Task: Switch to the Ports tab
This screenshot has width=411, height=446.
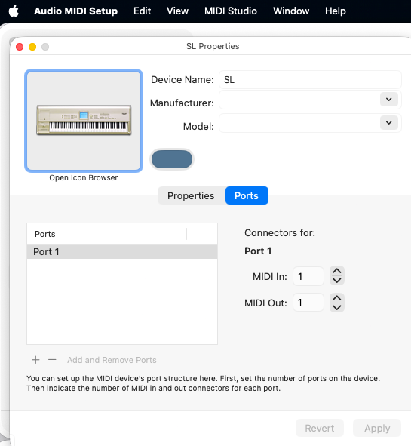Action: tap(247, 195)
